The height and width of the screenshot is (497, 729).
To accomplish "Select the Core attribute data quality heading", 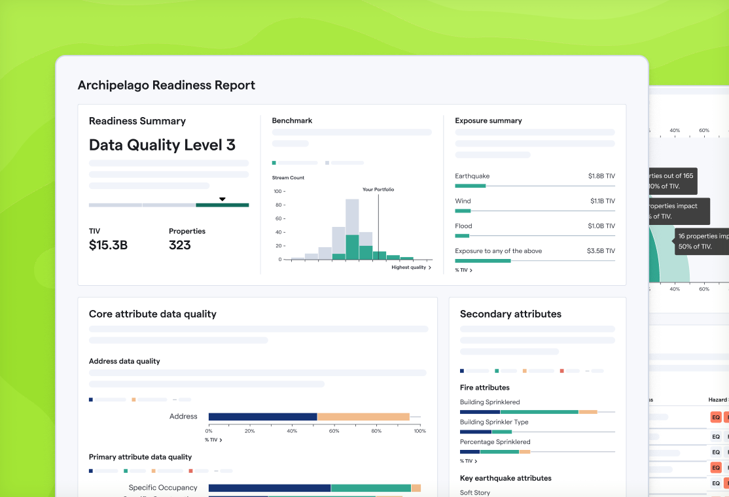I will pyautogui.click(x=152, y=314).
